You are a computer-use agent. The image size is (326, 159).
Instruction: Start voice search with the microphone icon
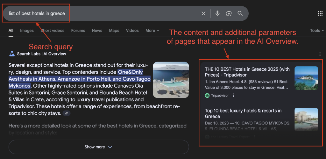tap(217, 13)
